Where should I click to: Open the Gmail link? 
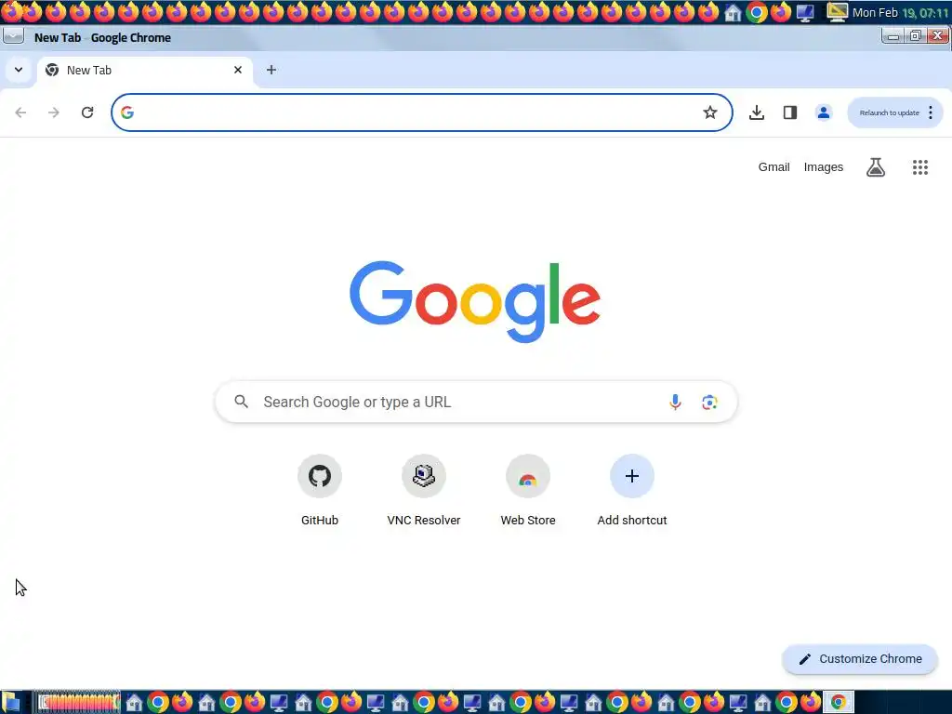click(773, 167)
